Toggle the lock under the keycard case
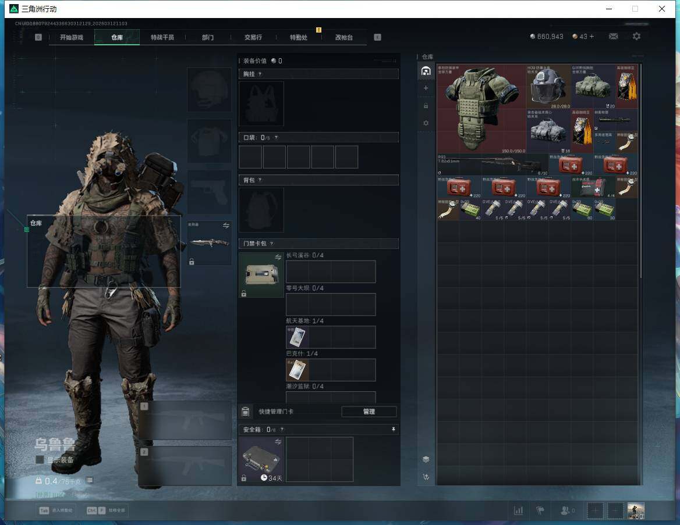 (244, 293)
